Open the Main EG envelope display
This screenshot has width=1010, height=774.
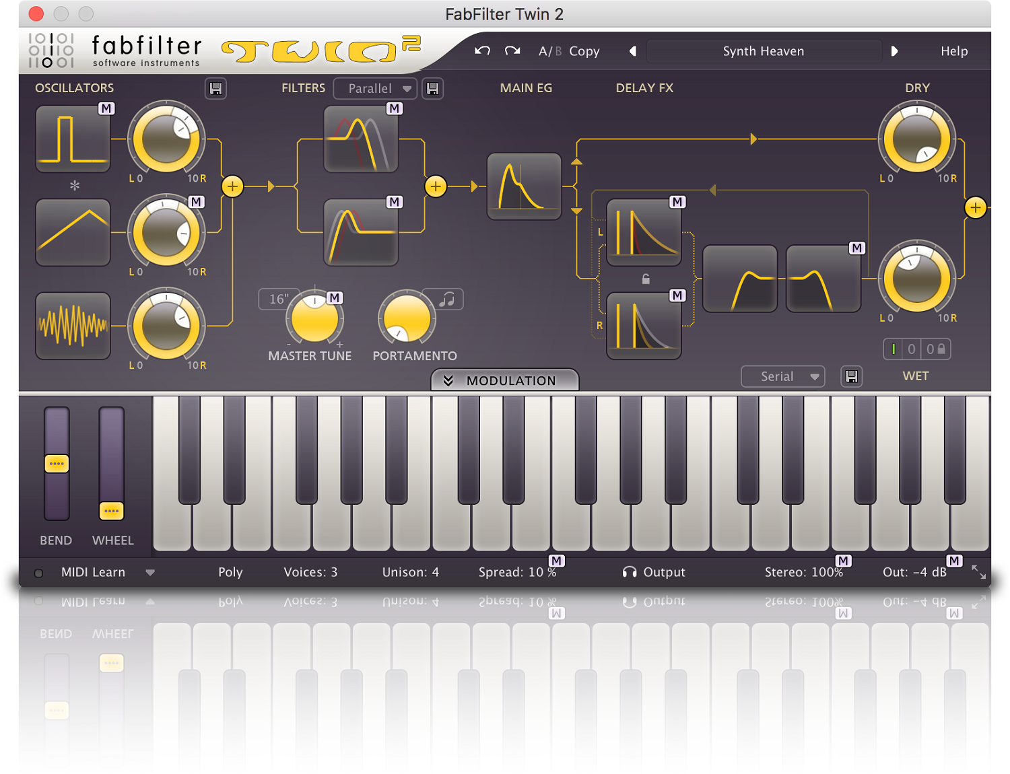point(524,186)
